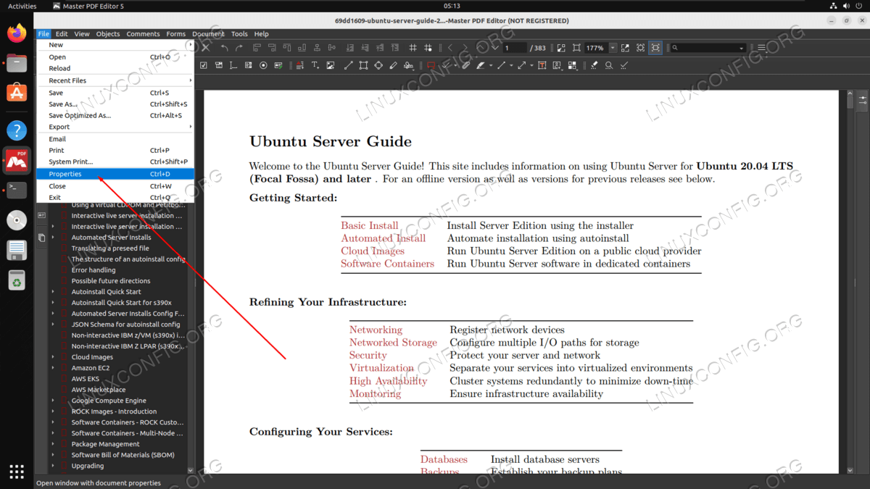Image resolution: width=870 pixels, height=489 pixels.
Task: Click Ubuntu Software icon in dock
Action: (x=17, y=92)
